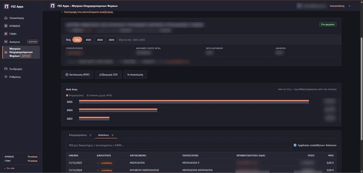
Task: Click the Συνδρομές card icon
Action: point(6,69)
